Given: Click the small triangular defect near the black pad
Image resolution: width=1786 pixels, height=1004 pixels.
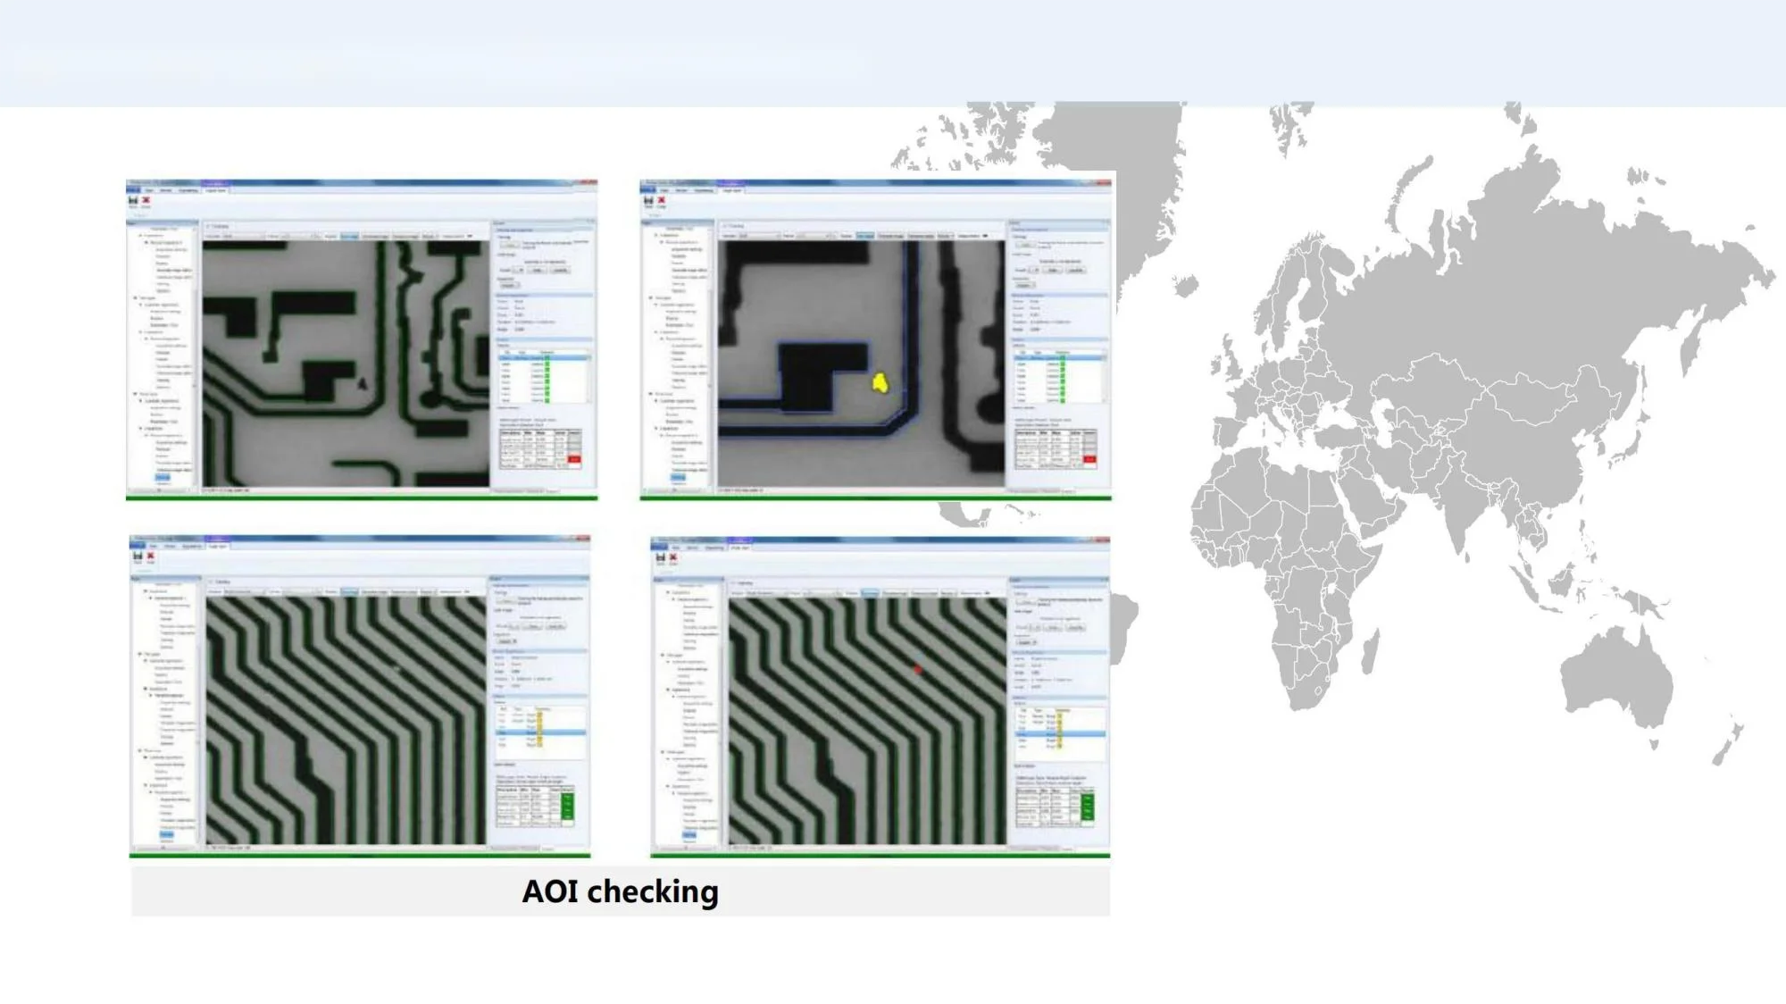Looking at the screenshot, I should [363, 384].
